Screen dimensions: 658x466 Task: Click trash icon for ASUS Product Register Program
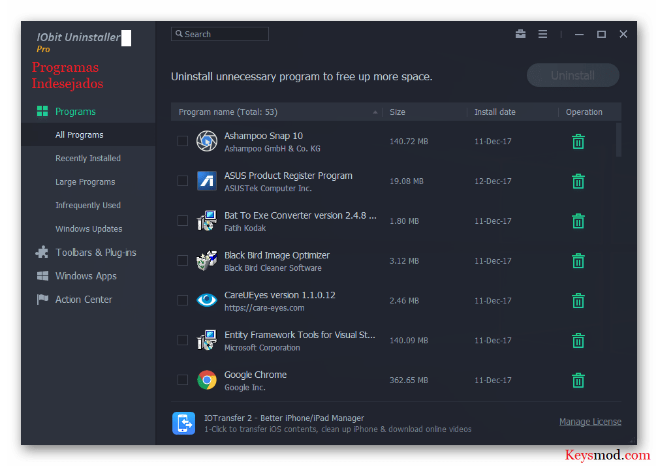pyautogui.click(x=578, y=181)
